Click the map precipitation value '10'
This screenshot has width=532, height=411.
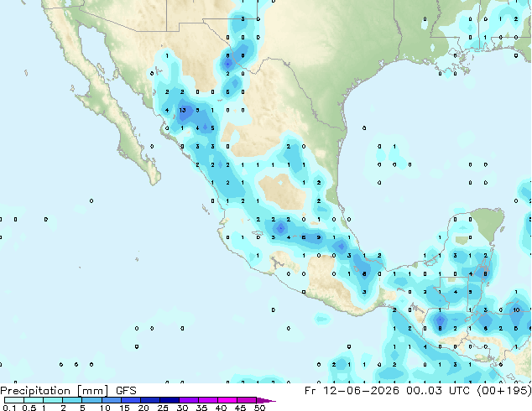click(x=516, y=310)
